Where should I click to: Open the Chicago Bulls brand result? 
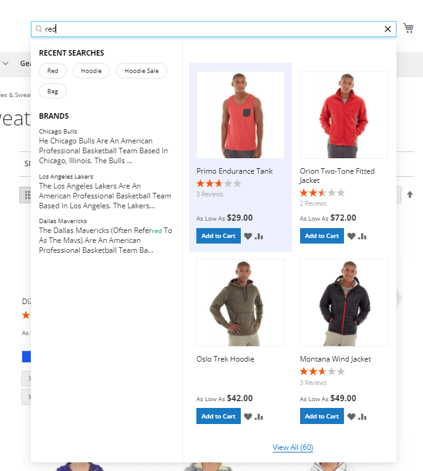[x=58, y=131]
